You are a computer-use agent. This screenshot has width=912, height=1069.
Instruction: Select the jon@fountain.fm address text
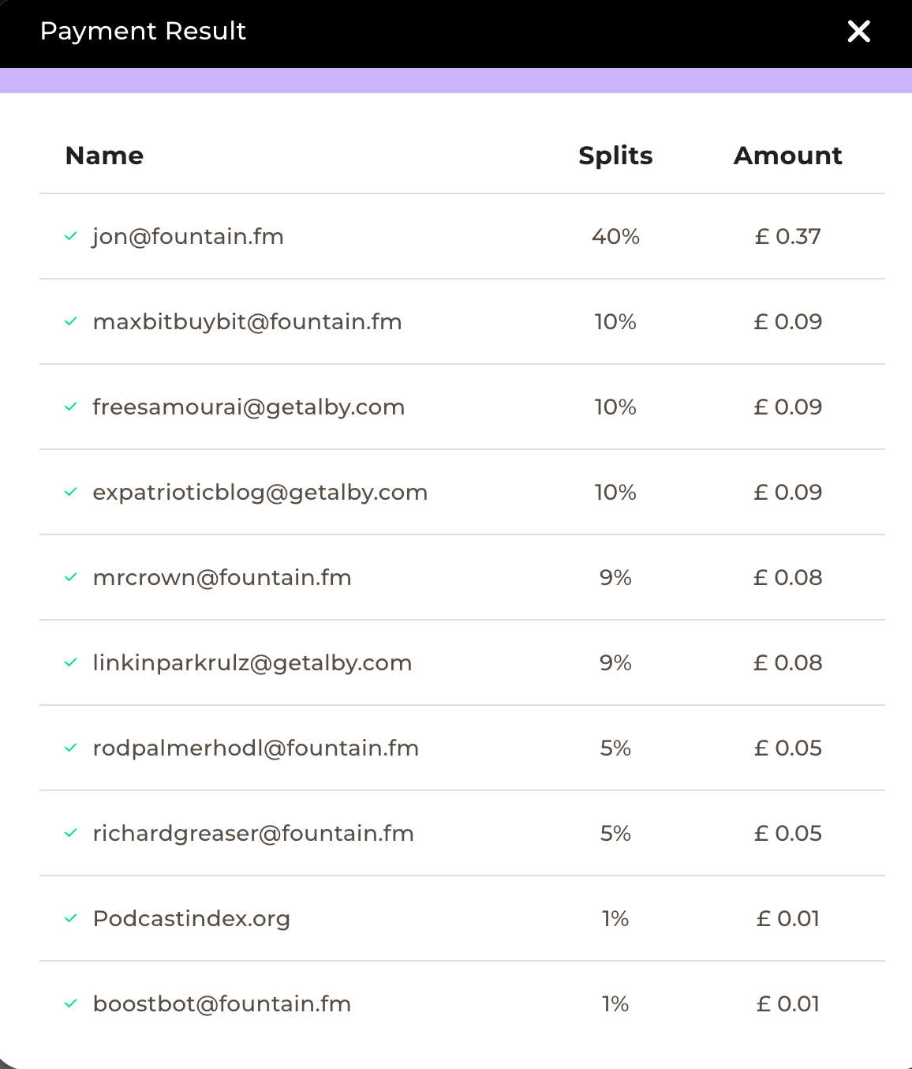(x=188, y=237)
